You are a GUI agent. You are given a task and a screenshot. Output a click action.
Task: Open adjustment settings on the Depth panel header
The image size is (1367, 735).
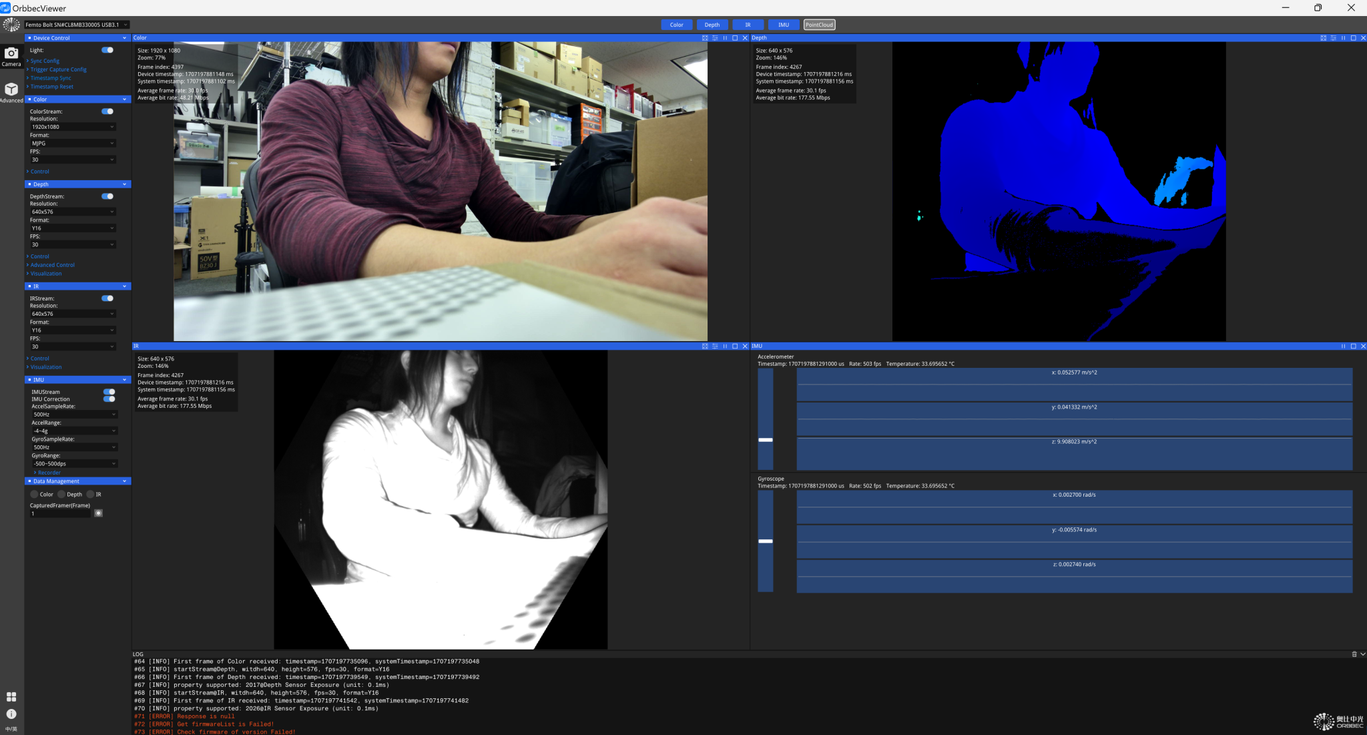[1332, 38]
